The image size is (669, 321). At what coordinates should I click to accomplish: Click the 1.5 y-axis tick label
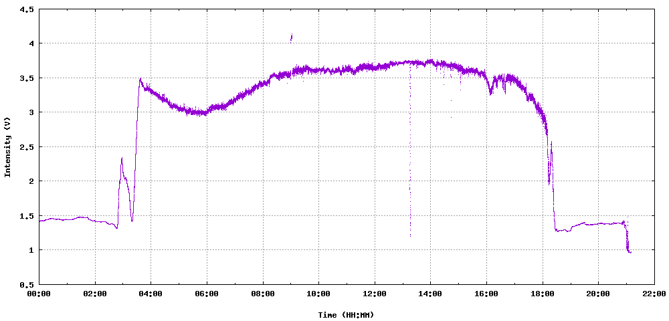(x=27, y=215)
